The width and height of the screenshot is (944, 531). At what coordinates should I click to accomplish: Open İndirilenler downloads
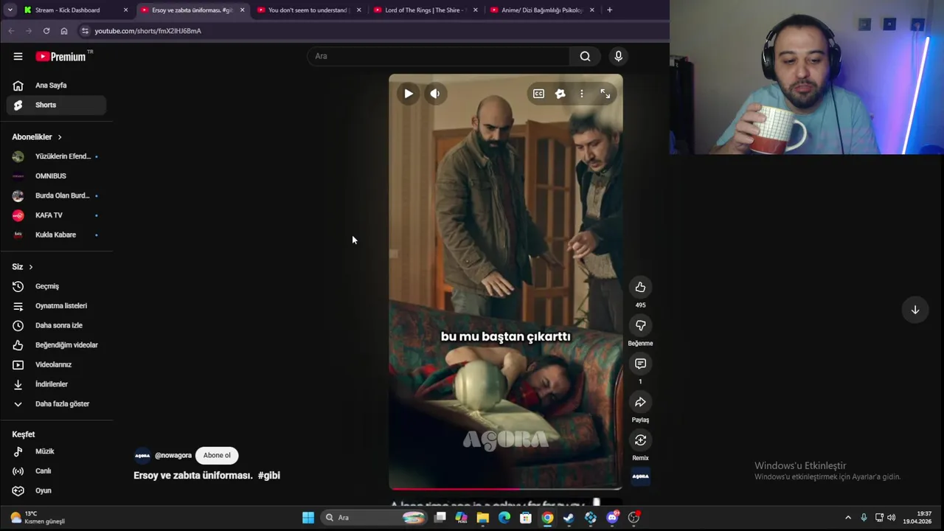57,384
